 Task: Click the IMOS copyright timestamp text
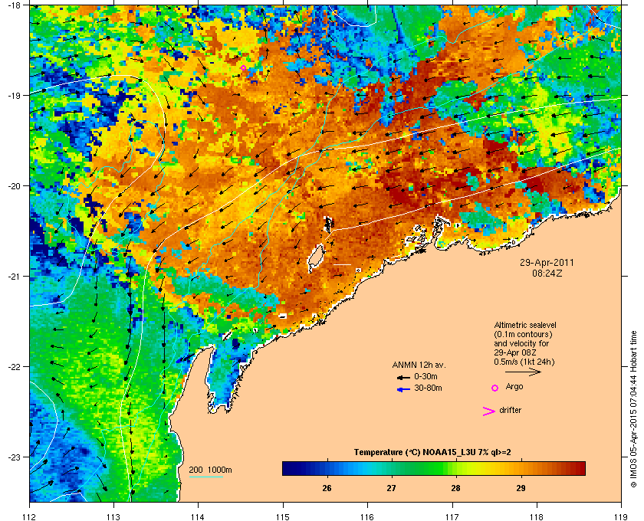point(633,411)
